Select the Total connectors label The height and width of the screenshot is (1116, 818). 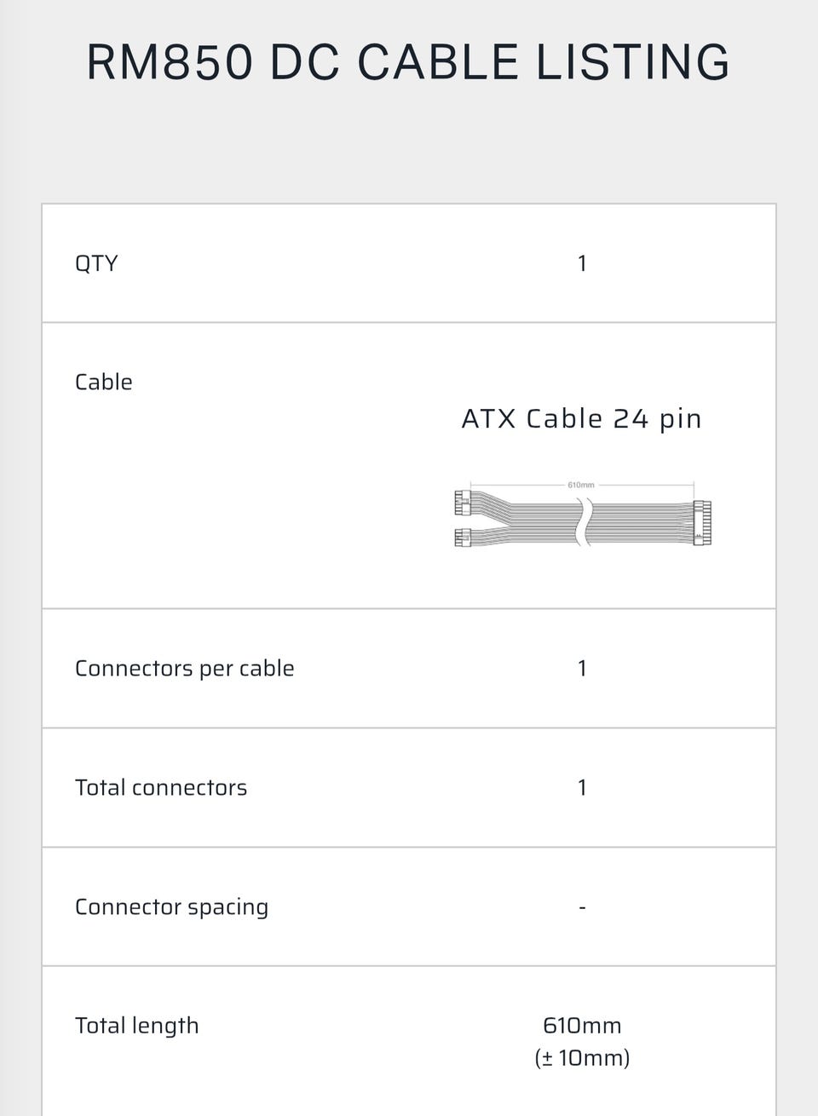(x=161, y=788)
